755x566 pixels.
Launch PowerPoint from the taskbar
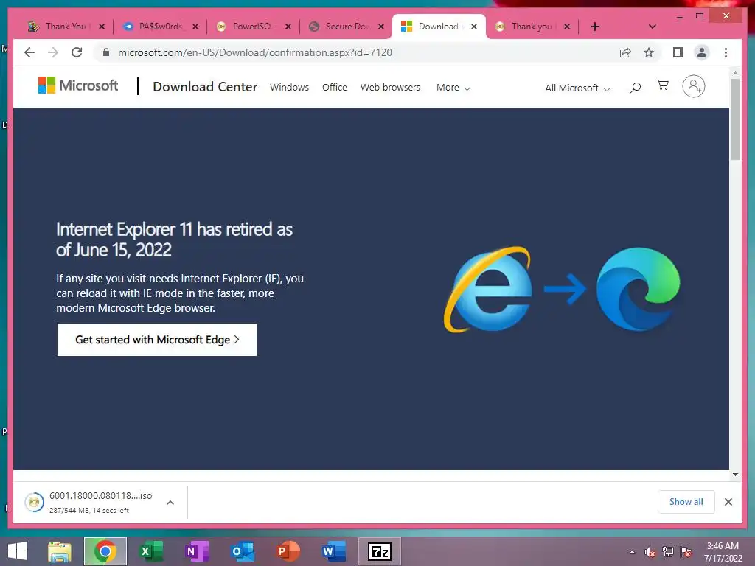click(x=288, y=551)
